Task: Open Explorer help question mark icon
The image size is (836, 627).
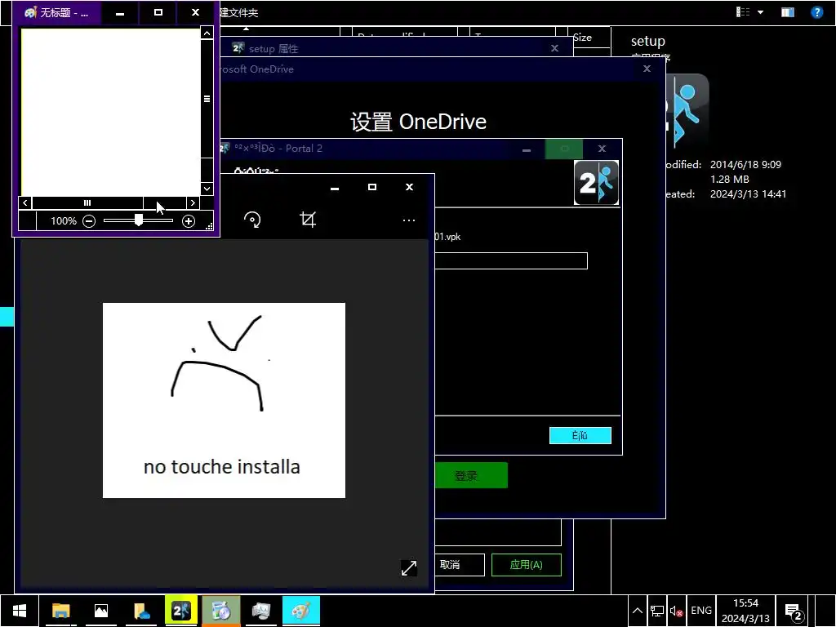Action: 816,12
